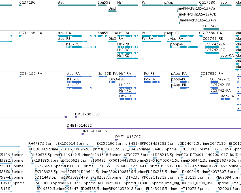Click the Hsf-RD transcript label
241x193 pixels.
[123, 56]
